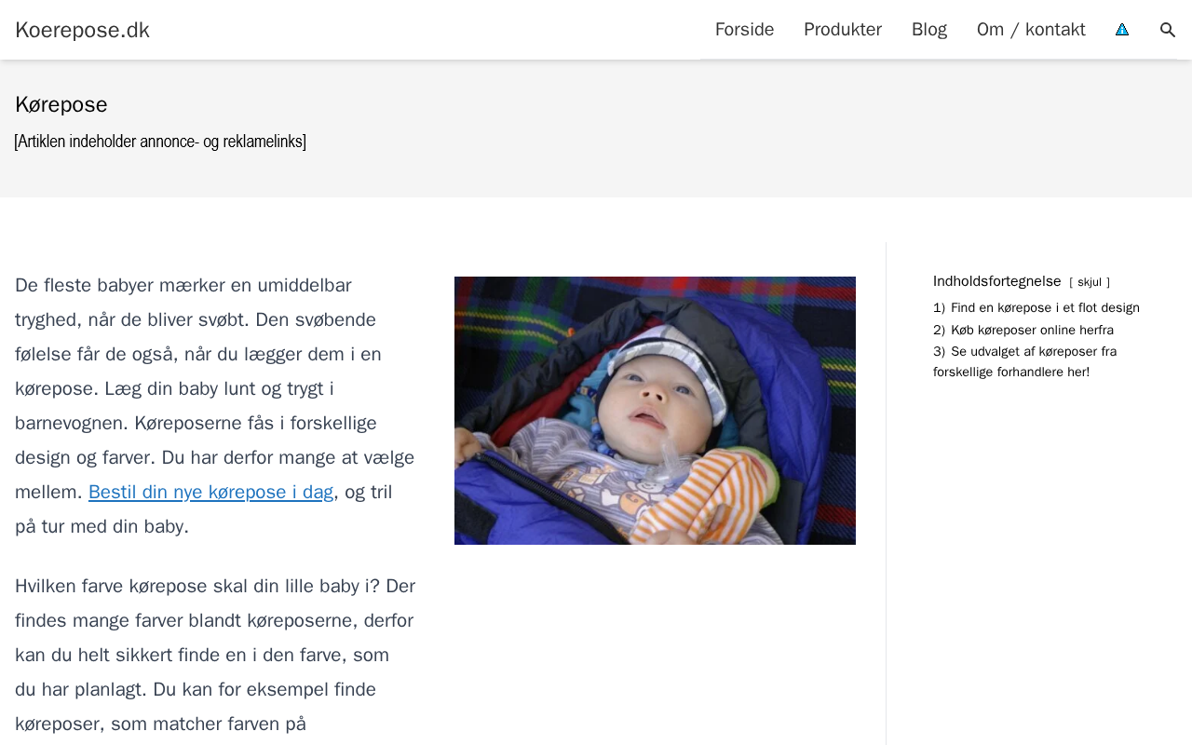Click the Koerepose.dk site logo
The height and width of the screenshot is (745, 1192).
tap(82, 30)
